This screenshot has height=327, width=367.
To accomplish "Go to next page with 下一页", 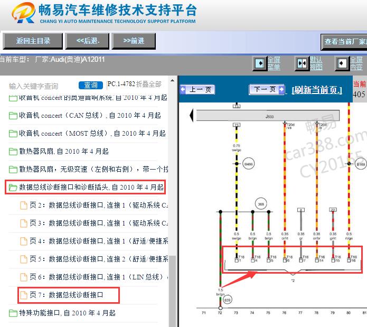I will [x=267, y=89].
